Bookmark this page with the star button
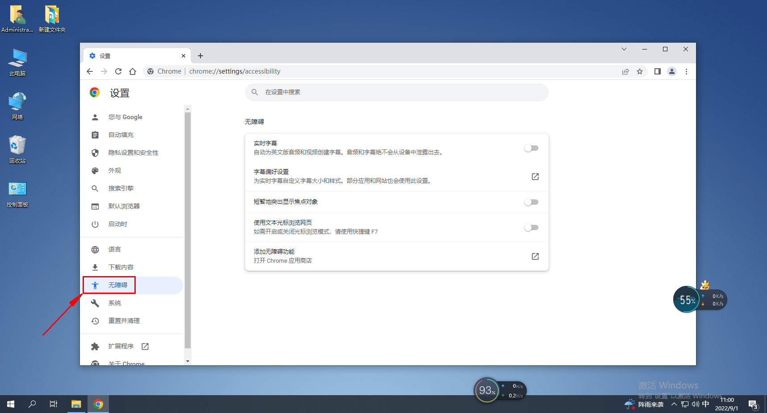Image resolution: width=767 pixels, height=413 pixels. 640,71
